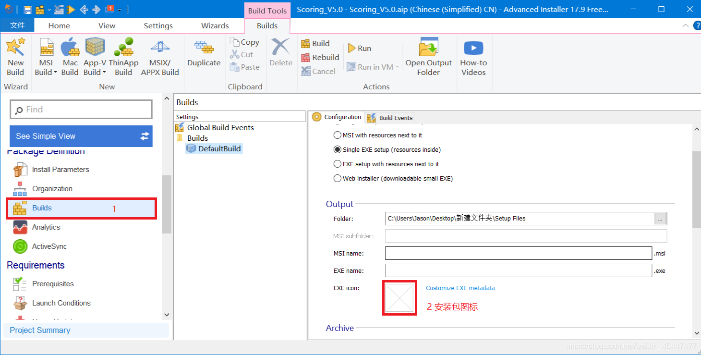701x355 pixels.
Task: Switch to the Home ribbon tab
Action: pos(59,26)
